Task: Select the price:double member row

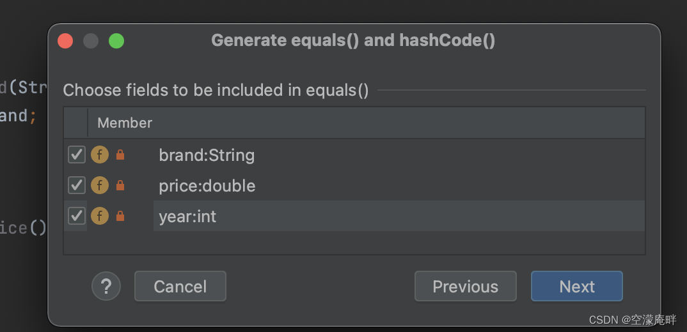Action: pyautogui.click(x=207, y=186)
